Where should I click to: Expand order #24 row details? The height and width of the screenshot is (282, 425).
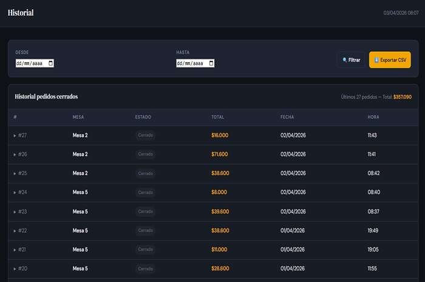tap(15, 193)
